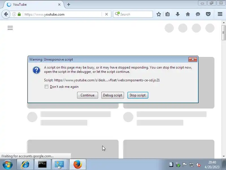Click scrollbar up arrow
Viewport: 226px width, 170px height.
[224, 23]
